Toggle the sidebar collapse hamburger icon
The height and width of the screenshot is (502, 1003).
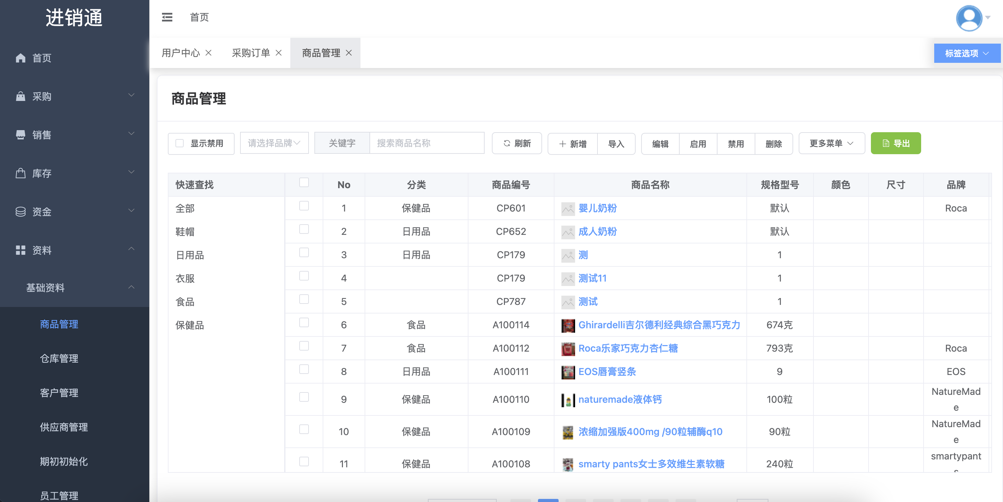click(x=167, y=17)
